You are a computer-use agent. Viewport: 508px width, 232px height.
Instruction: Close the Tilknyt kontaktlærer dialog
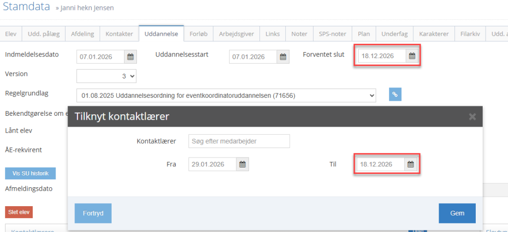click(472, 117)
